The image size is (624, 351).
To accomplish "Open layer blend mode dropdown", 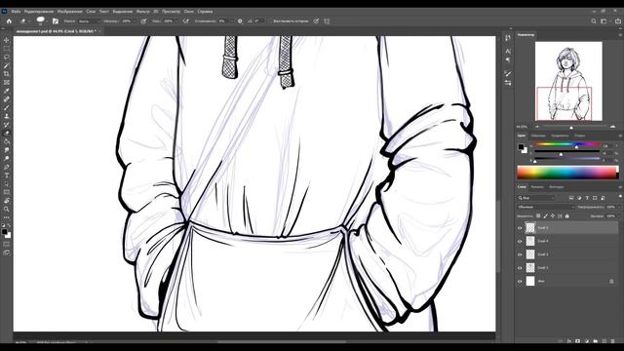I will tap(546, 207).
